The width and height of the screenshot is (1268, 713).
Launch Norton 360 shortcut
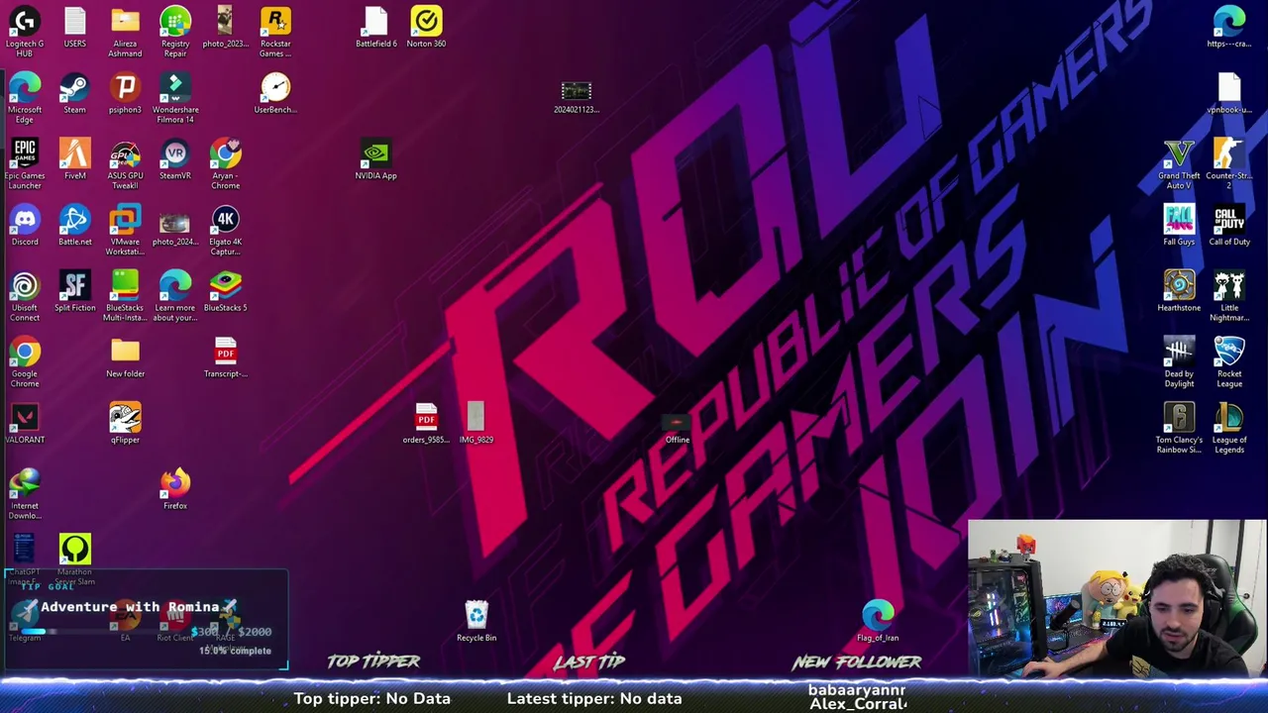pyautogui.click(x=426, y=27)
